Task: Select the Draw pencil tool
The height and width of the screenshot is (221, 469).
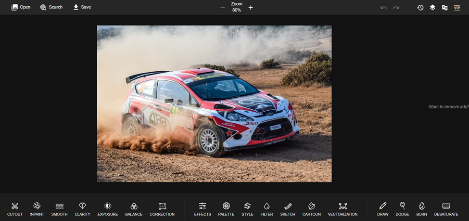Action: tap(383, 209)
